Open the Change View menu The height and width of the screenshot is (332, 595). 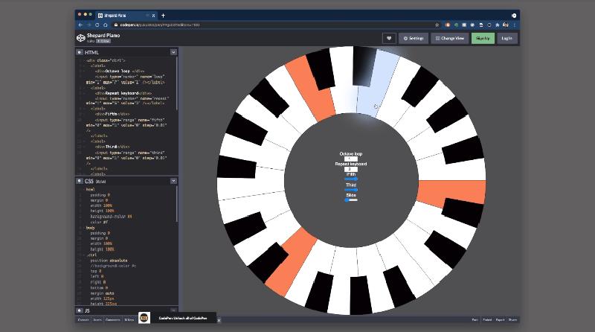(448, 38)
